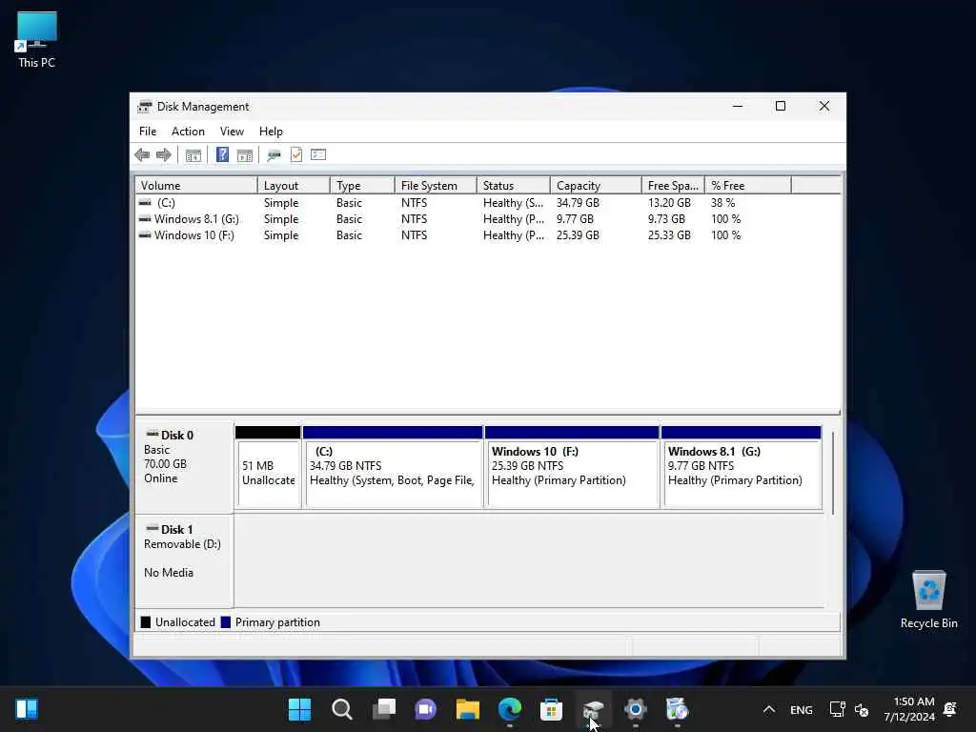Screen dimensions: 976x732
Task: Sort by the Capacity column header
Action: coord(596,186)
